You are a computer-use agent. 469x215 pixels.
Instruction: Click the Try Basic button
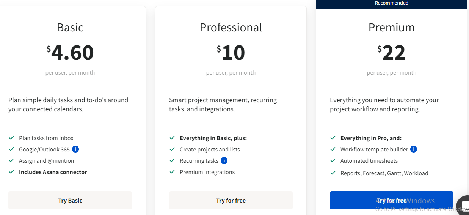(x=70, y=200)
